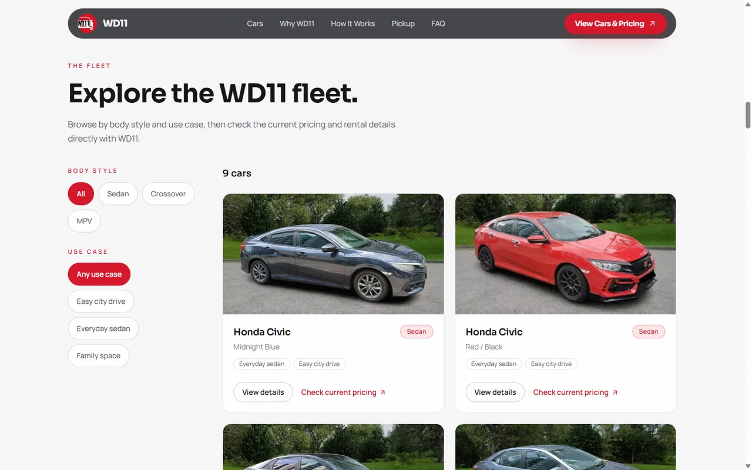Click the WD11 logo icon
This screenshot has height=470, width=752.
86,23
